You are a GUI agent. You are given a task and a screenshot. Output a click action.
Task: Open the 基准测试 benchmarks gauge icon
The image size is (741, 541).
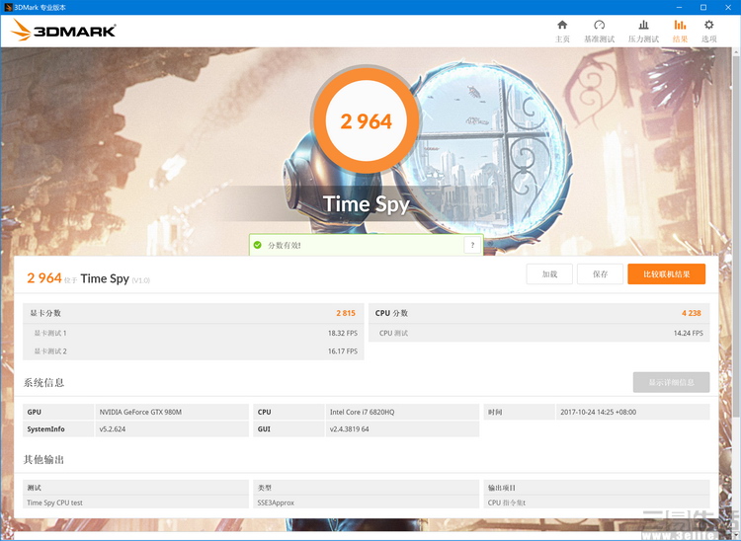point(600,25)
